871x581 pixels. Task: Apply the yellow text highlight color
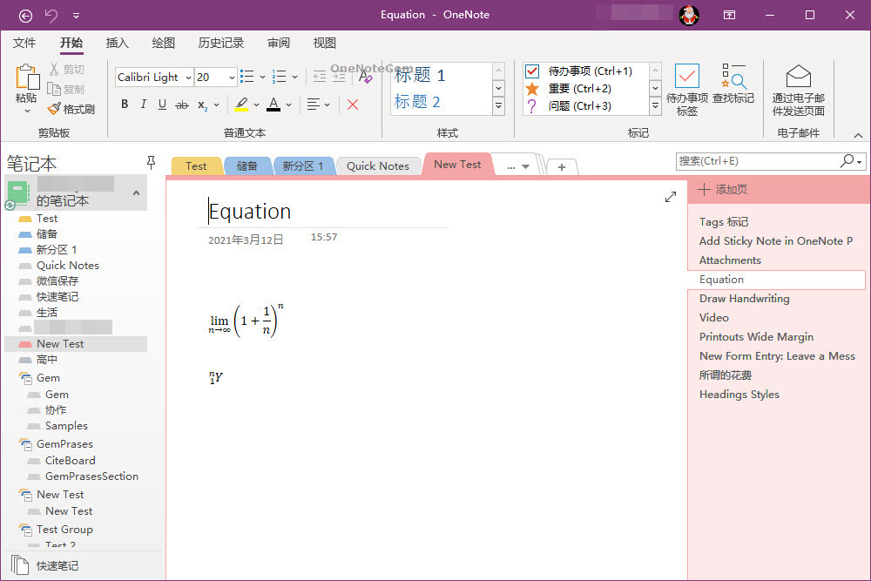coord(241,105)
